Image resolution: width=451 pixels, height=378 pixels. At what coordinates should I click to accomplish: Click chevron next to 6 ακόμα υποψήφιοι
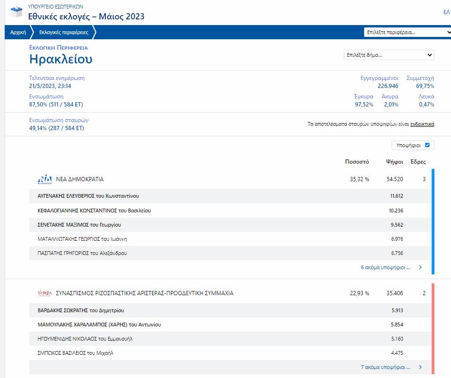tap(420, 267)
